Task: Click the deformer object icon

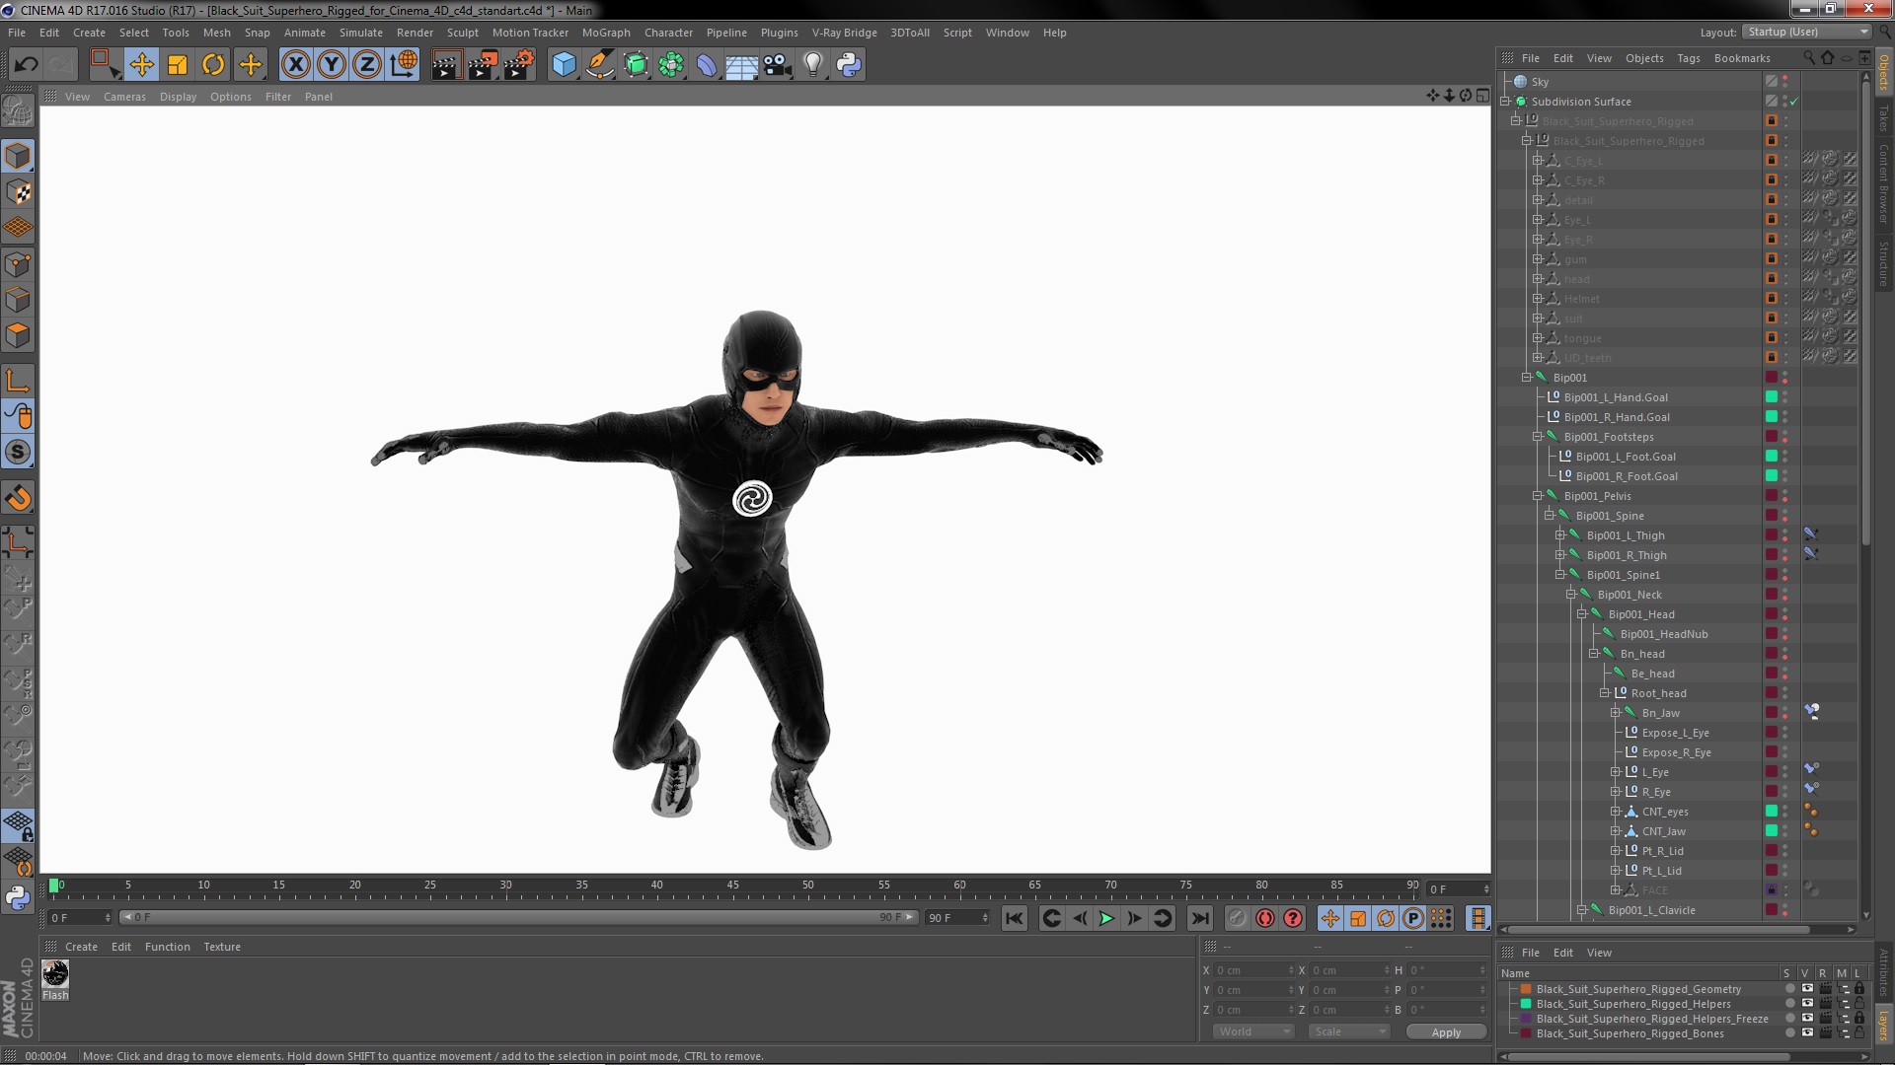Action: click(x=708, y=65)
